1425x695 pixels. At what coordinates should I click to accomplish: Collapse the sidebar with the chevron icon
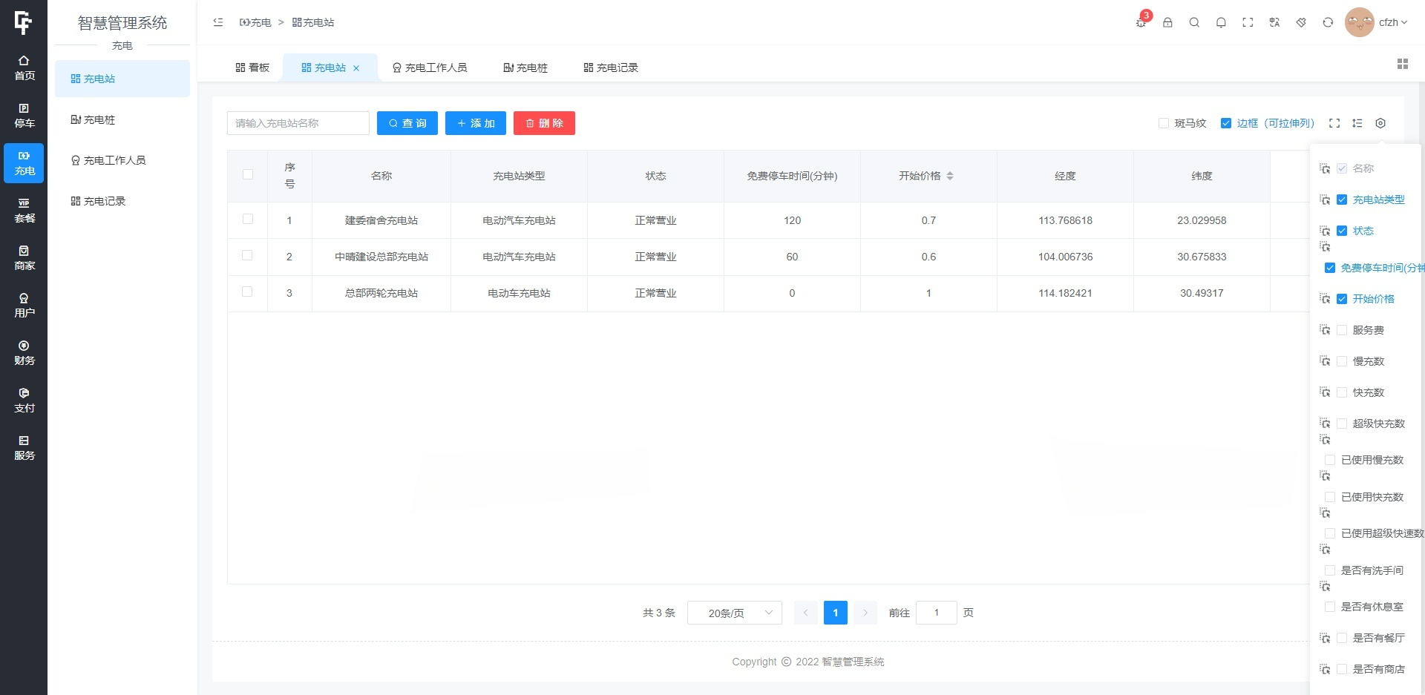[217, 22]
